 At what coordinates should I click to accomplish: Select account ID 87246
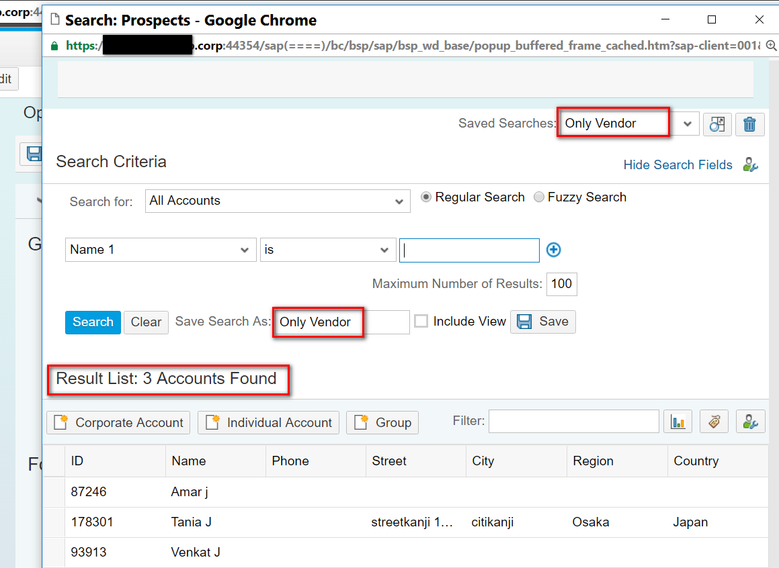coord(89,491)
